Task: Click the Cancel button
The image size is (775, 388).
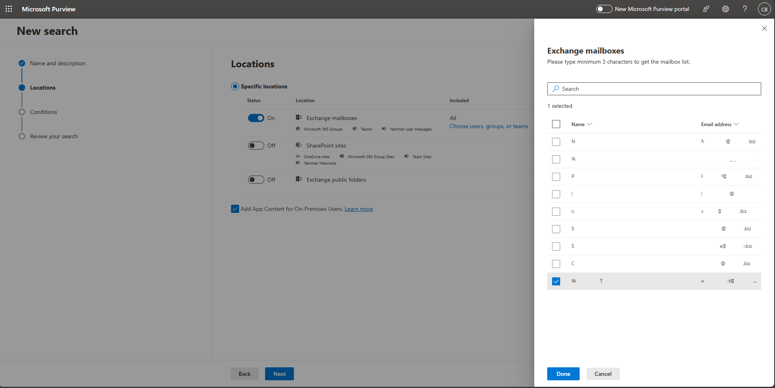Action: pos(603,374)
